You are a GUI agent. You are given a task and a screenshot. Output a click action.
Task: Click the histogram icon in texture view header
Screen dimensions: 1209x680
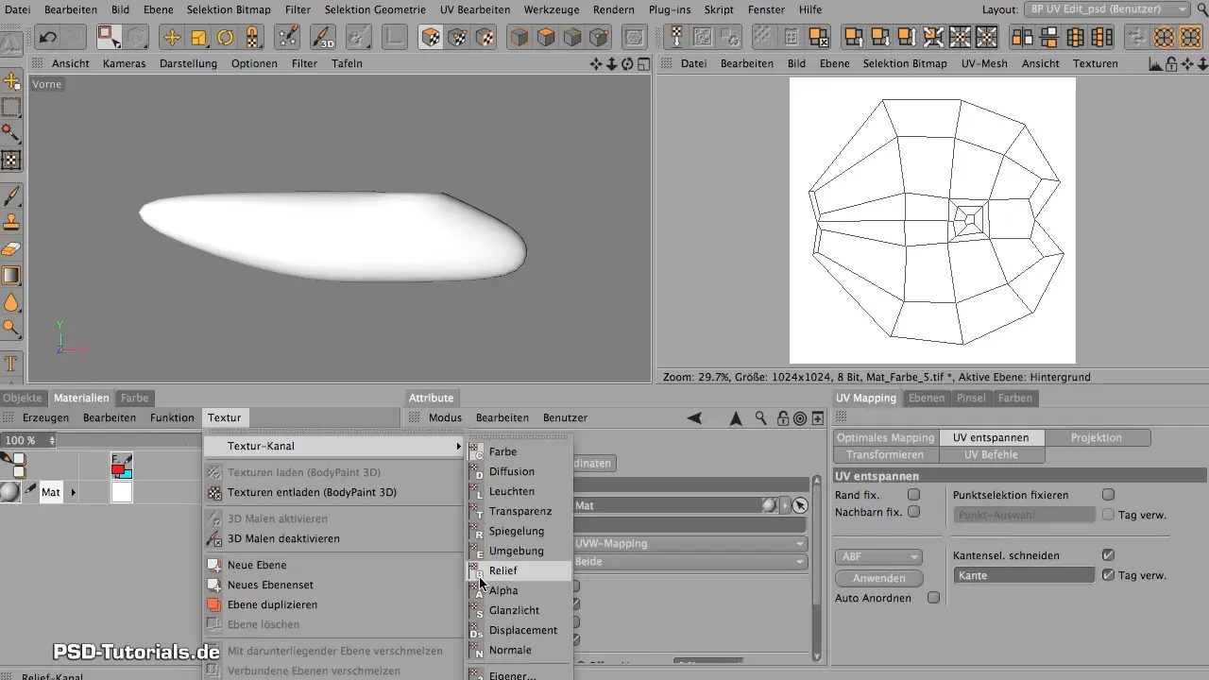1157,63
